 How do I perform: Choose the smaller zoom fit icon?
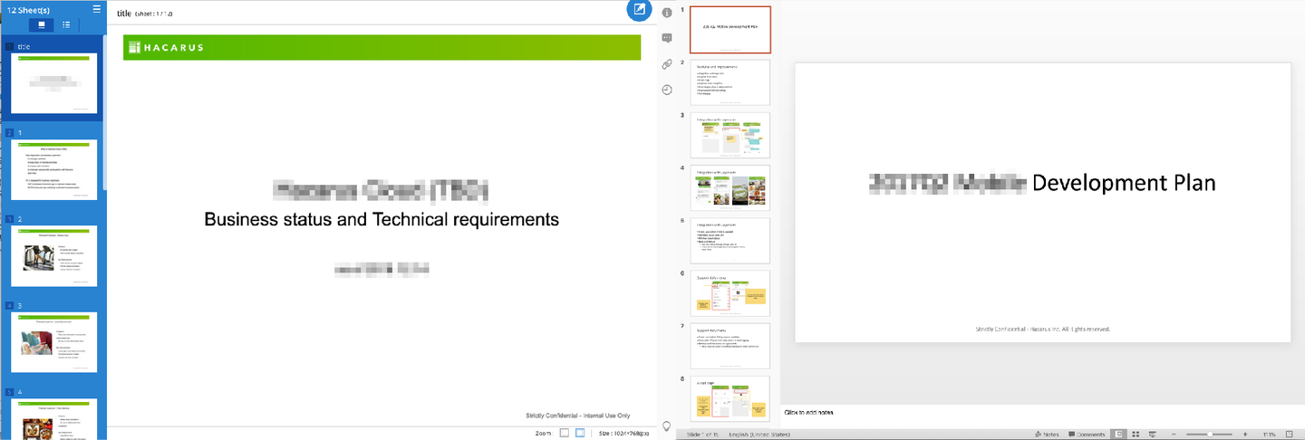pos(564,434)
